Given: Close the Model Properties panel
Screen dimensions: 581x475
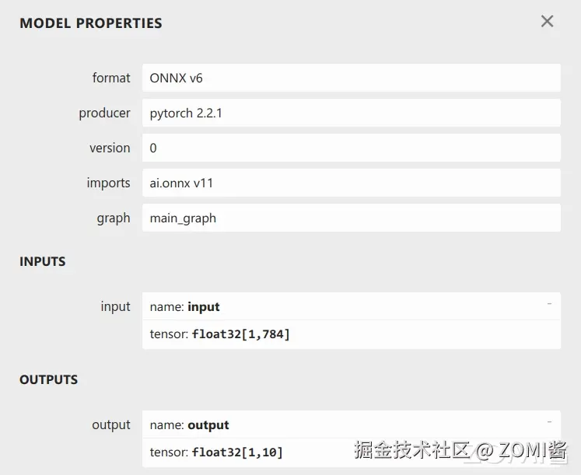Looking at the screenshot, I should pyautogui.click(x=547, y=22).
